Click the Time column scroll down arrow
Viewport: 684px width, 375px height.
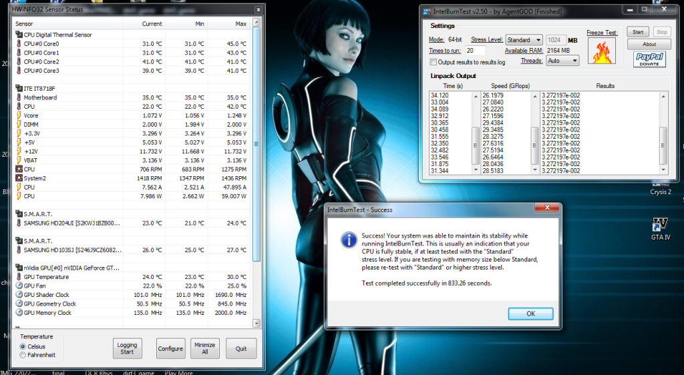click(x=476, y=170)
